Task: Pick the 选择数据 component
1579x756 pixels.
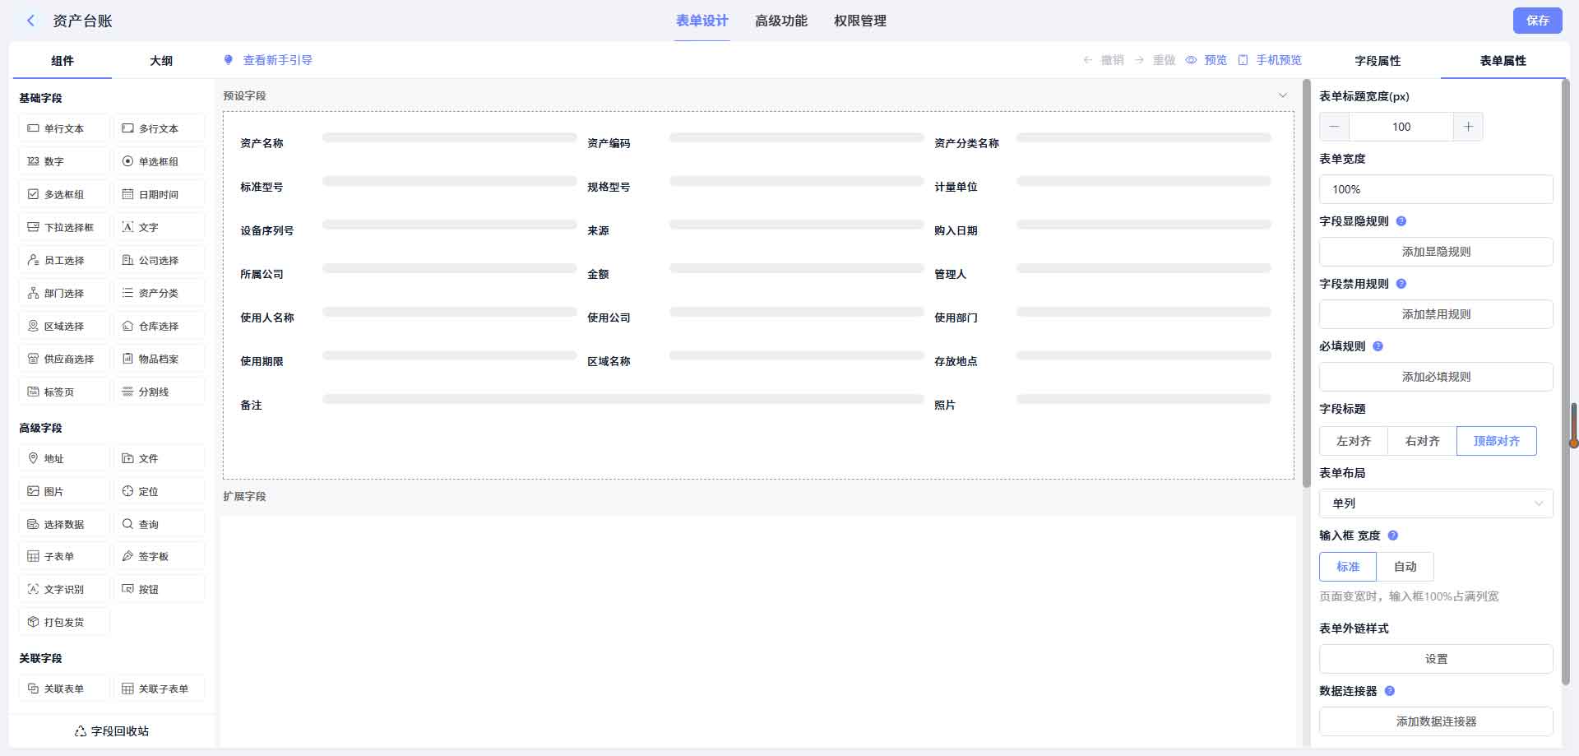Action: pos(64,524)
